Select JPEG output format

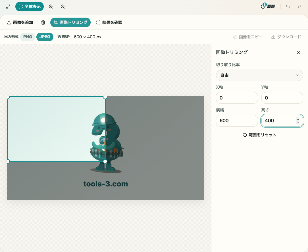pyautogui.click(x=45, y=37)
